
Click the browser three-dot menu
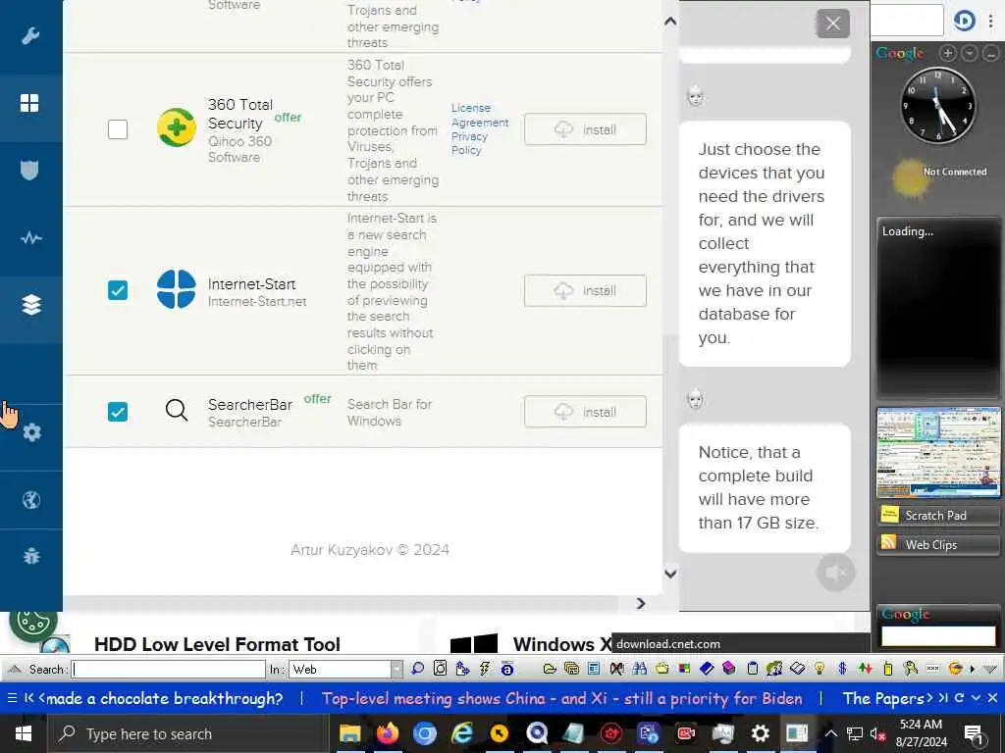(x=991, y=22)
